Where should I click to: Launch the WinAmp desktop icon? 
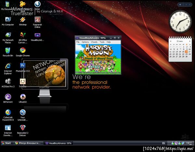point(23,21)
